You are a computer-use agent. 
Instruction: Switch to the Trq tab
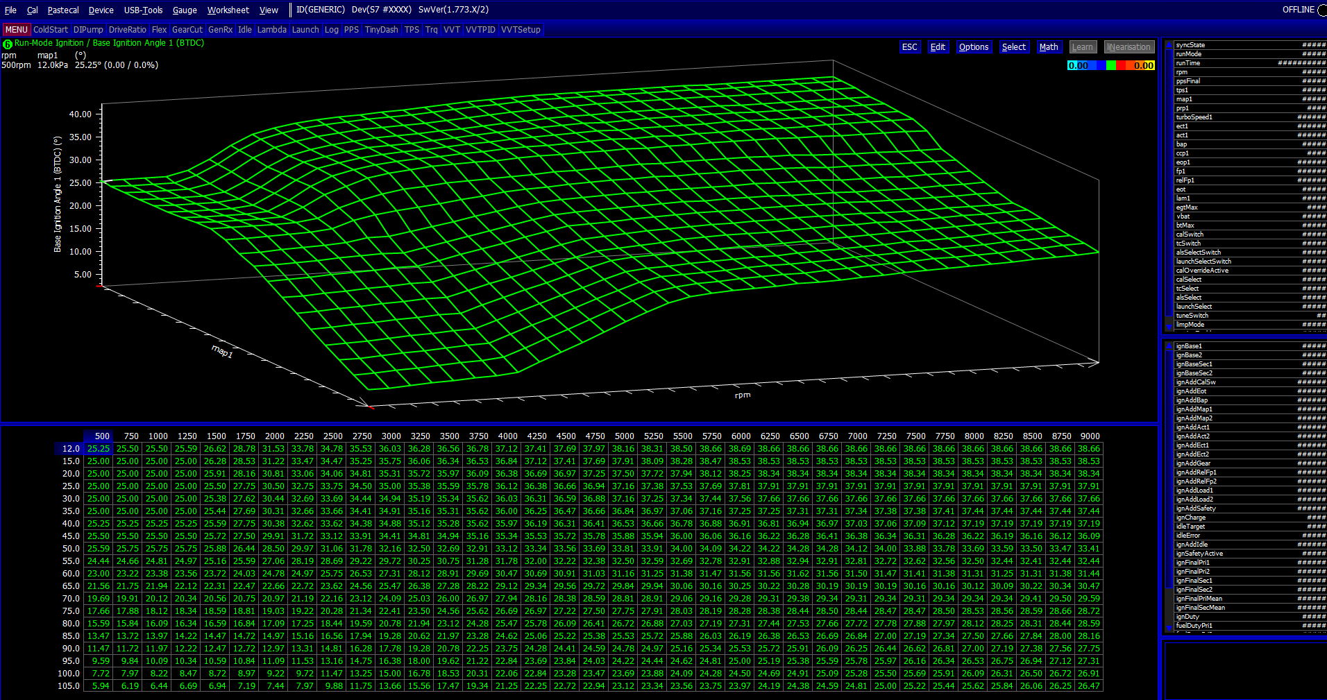(432, 30)
